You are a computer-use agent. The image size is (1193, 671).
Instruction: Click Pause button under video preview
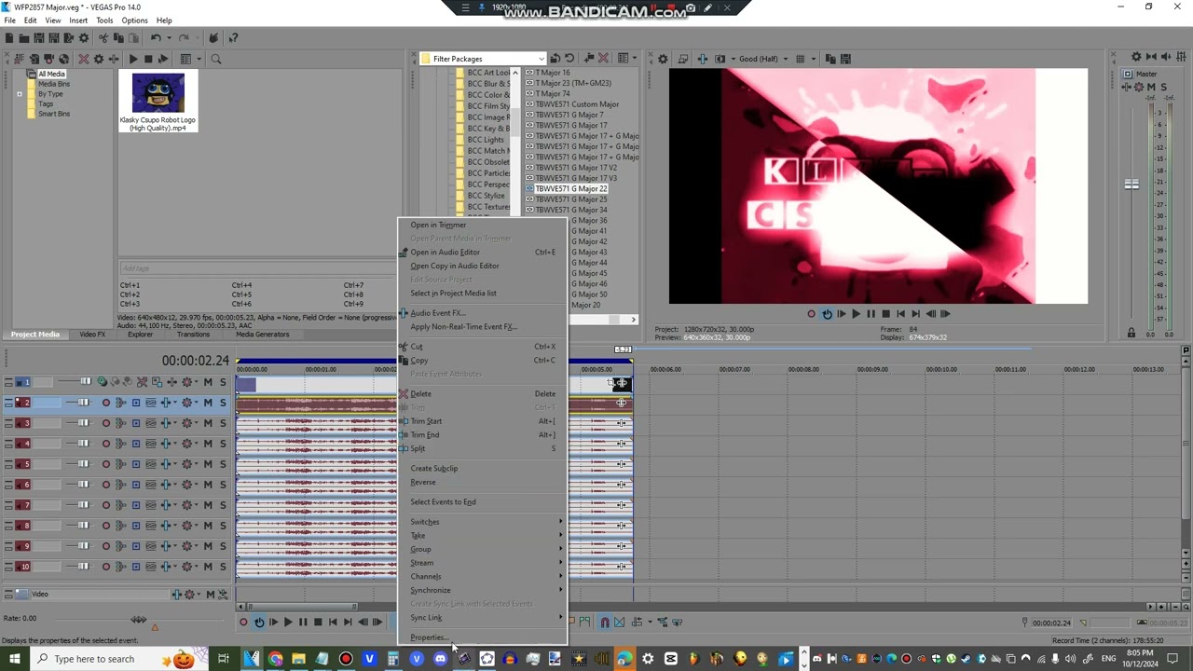click(871, 314)
